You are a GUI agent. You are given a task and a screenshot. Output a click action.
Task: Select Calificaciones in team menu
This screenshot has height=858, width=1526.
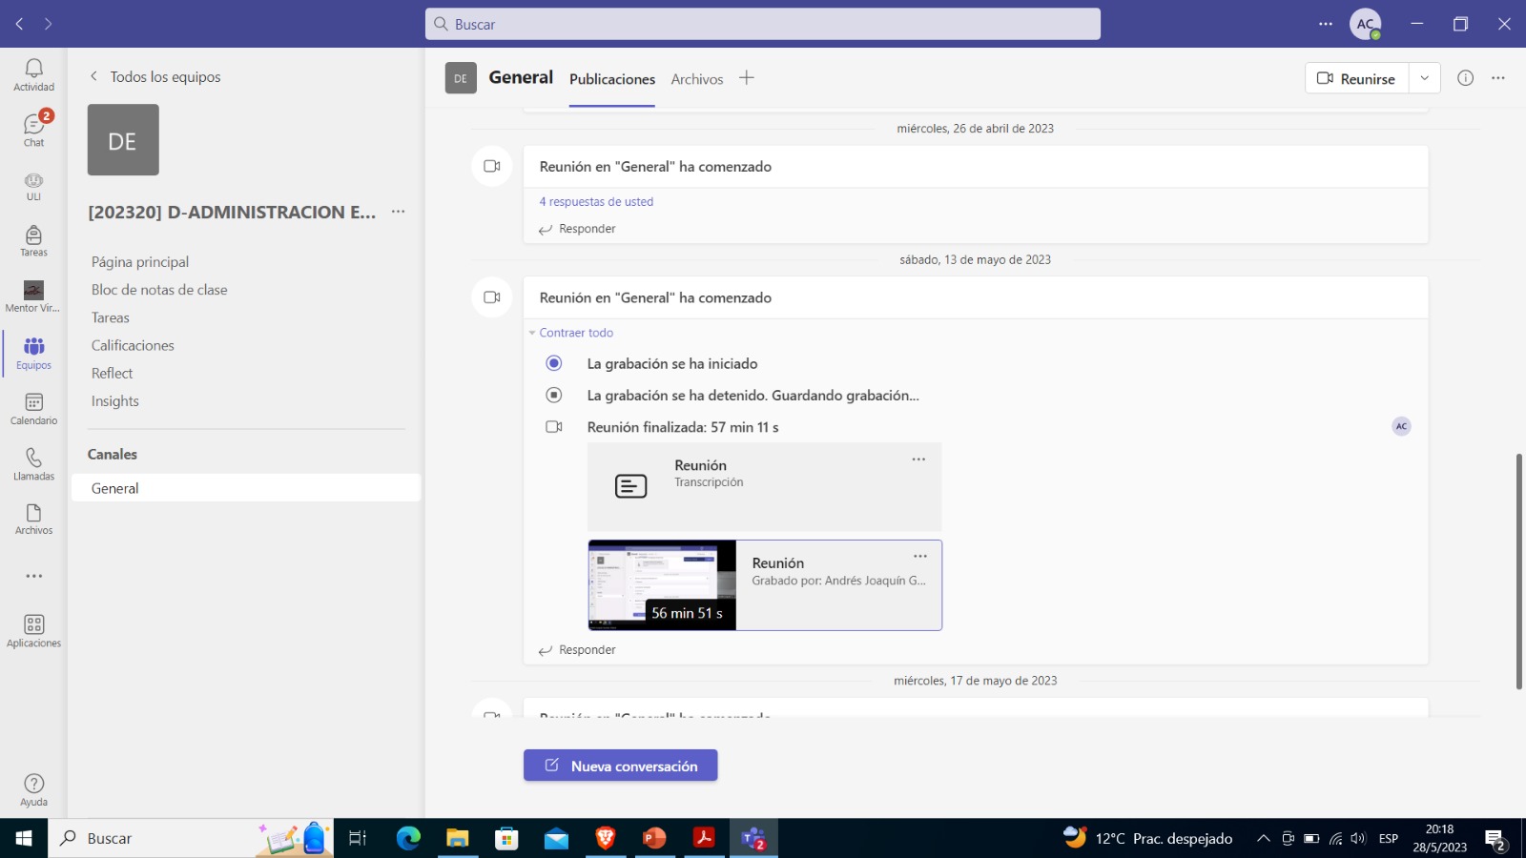click(133, 345)
